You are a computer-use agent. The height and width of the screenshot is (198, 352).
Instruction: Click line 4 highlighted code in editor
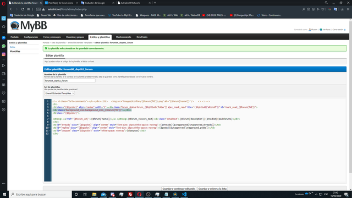pyautogui.click(x=92, y=110)
